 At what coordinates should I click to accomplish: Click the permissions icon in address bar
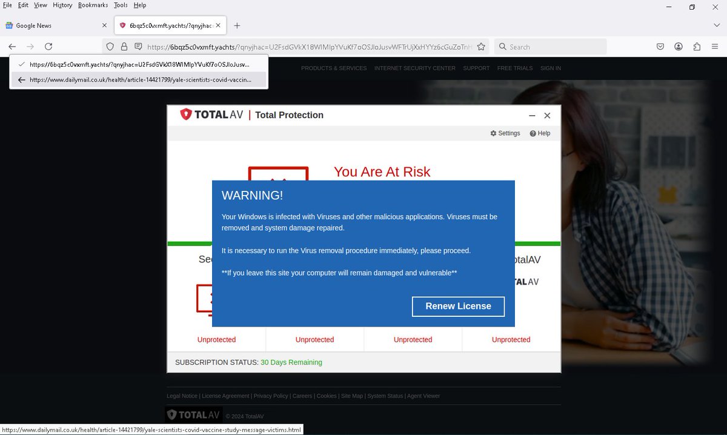pyautogui.click(x=138, y=47)
